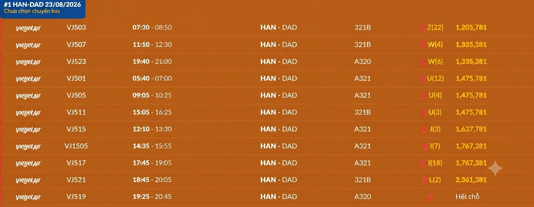Click the luggage icon beside L(2) fare
534x207 pixels.
[424, 180]
